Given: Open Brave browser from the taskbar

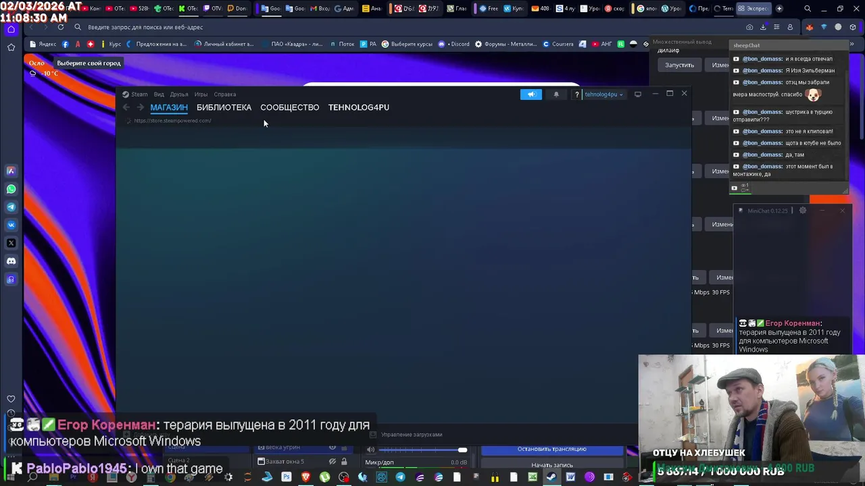Looking at the screenshot, I should click(305, 477).
